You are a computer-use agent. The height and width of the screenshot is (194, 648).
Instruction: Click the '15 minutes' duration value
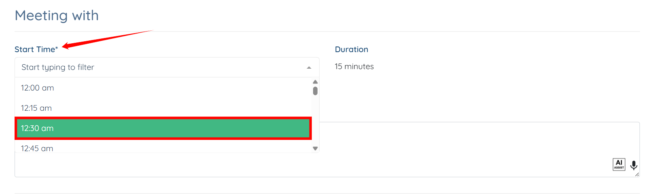coord(354,67)
